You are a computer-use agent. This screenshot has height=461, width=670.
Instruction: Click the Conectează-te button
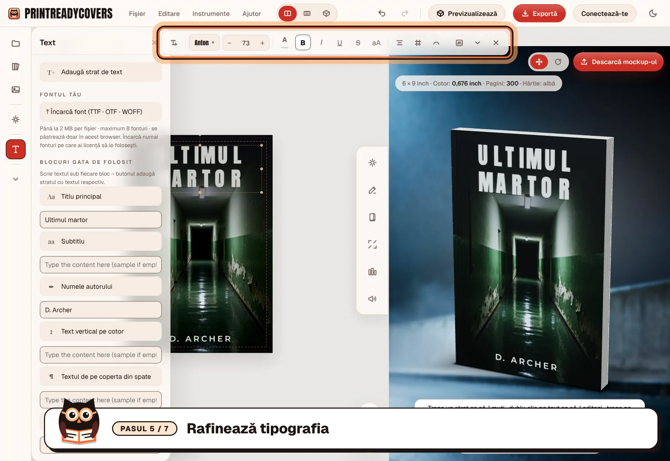pyautogui.click(x=605, y=13)
